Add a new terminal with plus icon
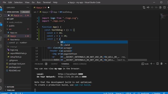The width and height of the screenshot is (168, 94). pos(151,64)
